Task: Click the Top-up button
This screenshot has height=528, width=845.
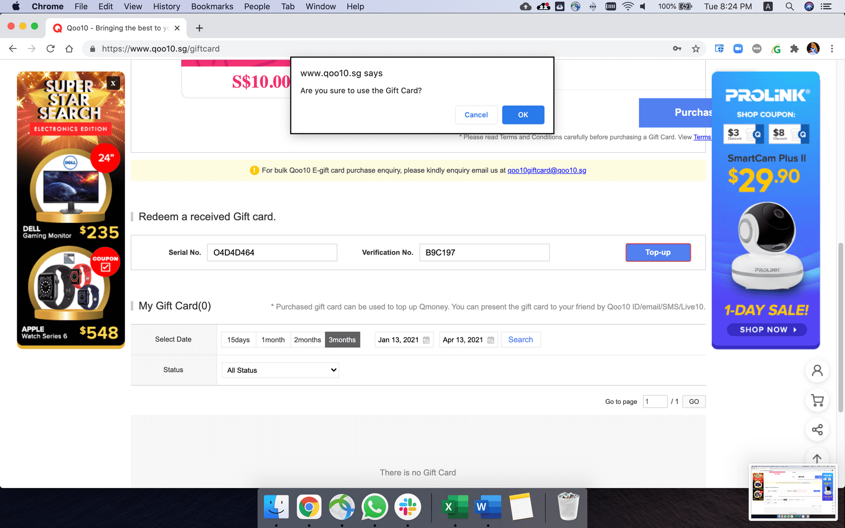Action: pos(658,252)
